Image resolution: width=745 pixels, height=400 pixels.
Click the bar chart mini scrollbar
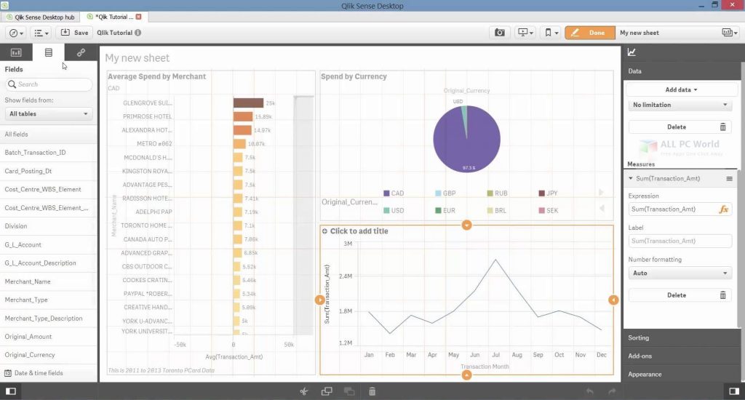(x=304, y=216)
